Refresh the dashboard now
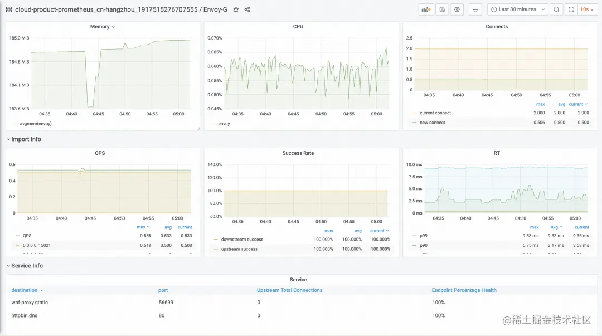602x336 pixels. (571, 9)
